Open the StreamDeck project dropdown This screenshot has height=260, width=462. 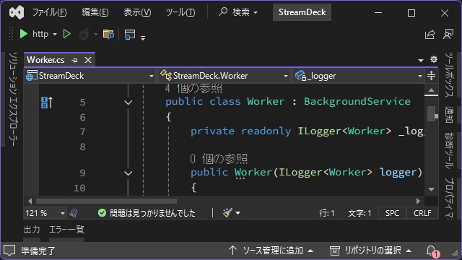click(x=90, y=76)
